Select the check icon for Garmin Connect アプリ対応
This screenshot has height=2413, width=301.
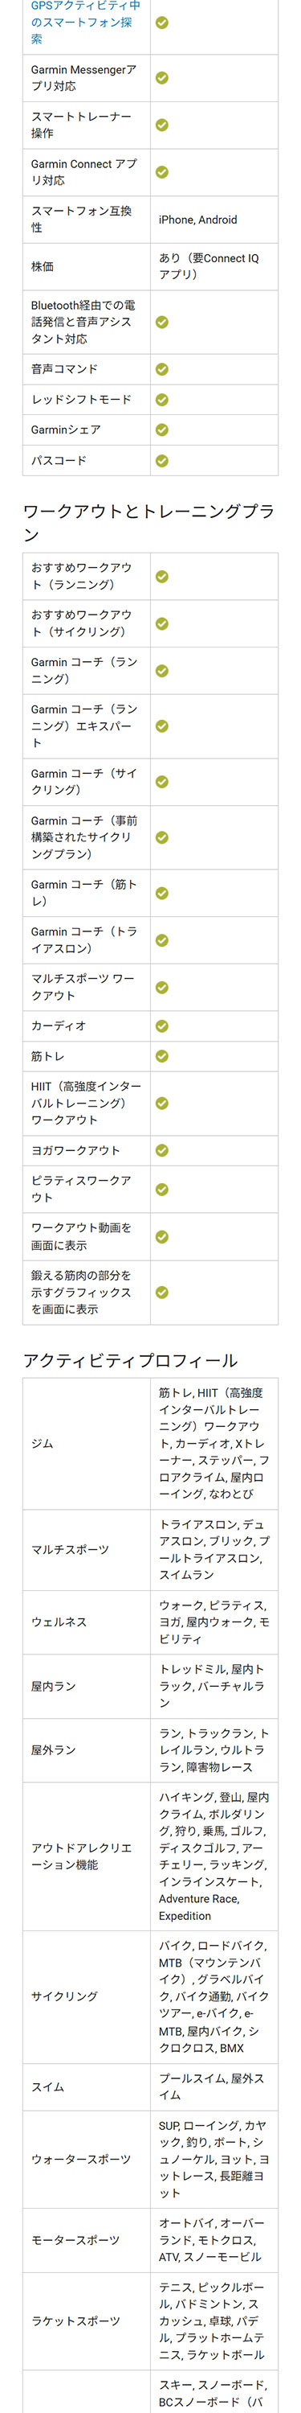pos(161,172)
